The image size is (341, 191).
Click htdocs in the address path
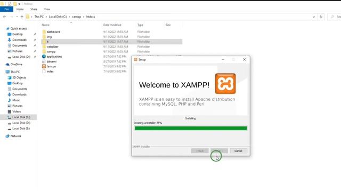click(91, 16)
